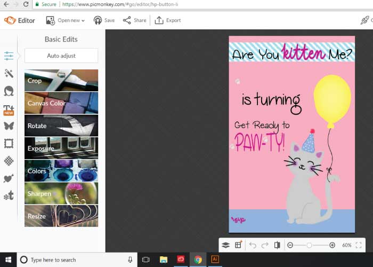Open the Themes heart icon
This screenshot has height=267, width=373.
9,178
